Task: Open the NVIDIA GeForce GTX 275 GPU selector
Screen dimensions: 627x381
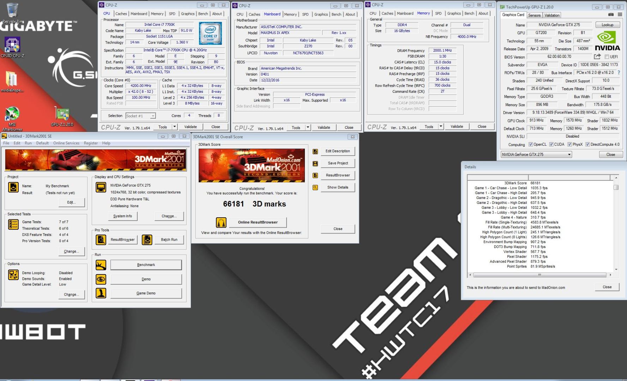Action: tap(536, 155)
